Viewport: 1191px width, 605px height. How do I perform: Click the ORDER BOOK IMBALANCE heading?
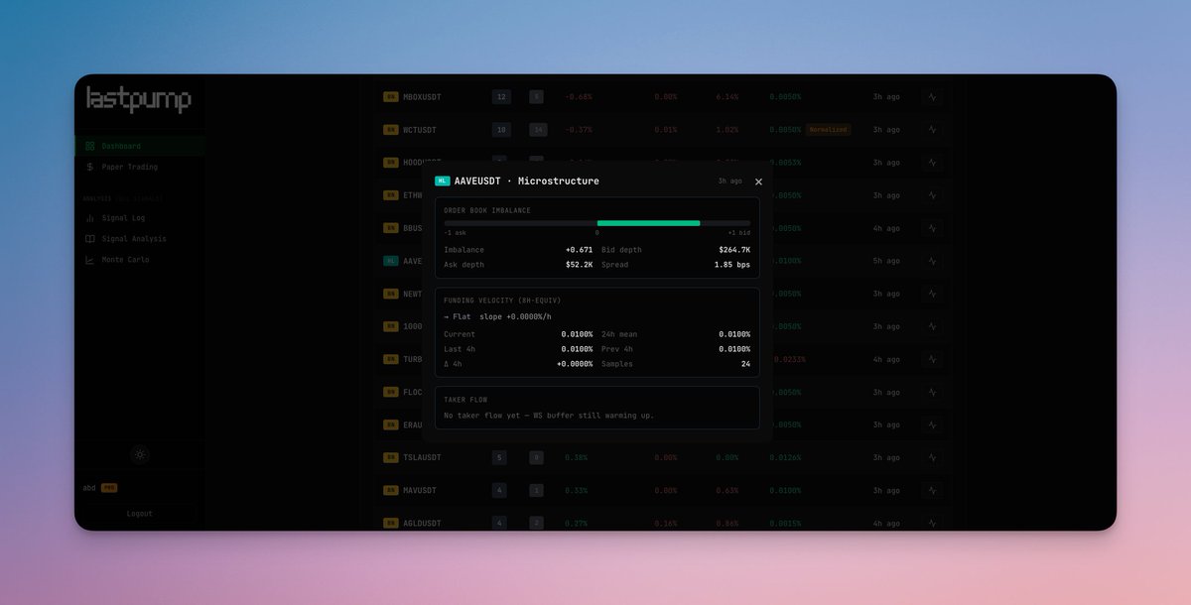point(487,210)
